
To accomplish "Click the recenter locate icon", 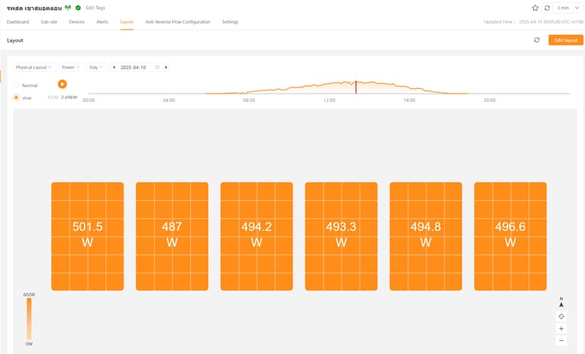I will (561, 316).
